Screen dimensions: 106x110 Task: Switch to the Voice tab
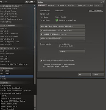(96, 5)
